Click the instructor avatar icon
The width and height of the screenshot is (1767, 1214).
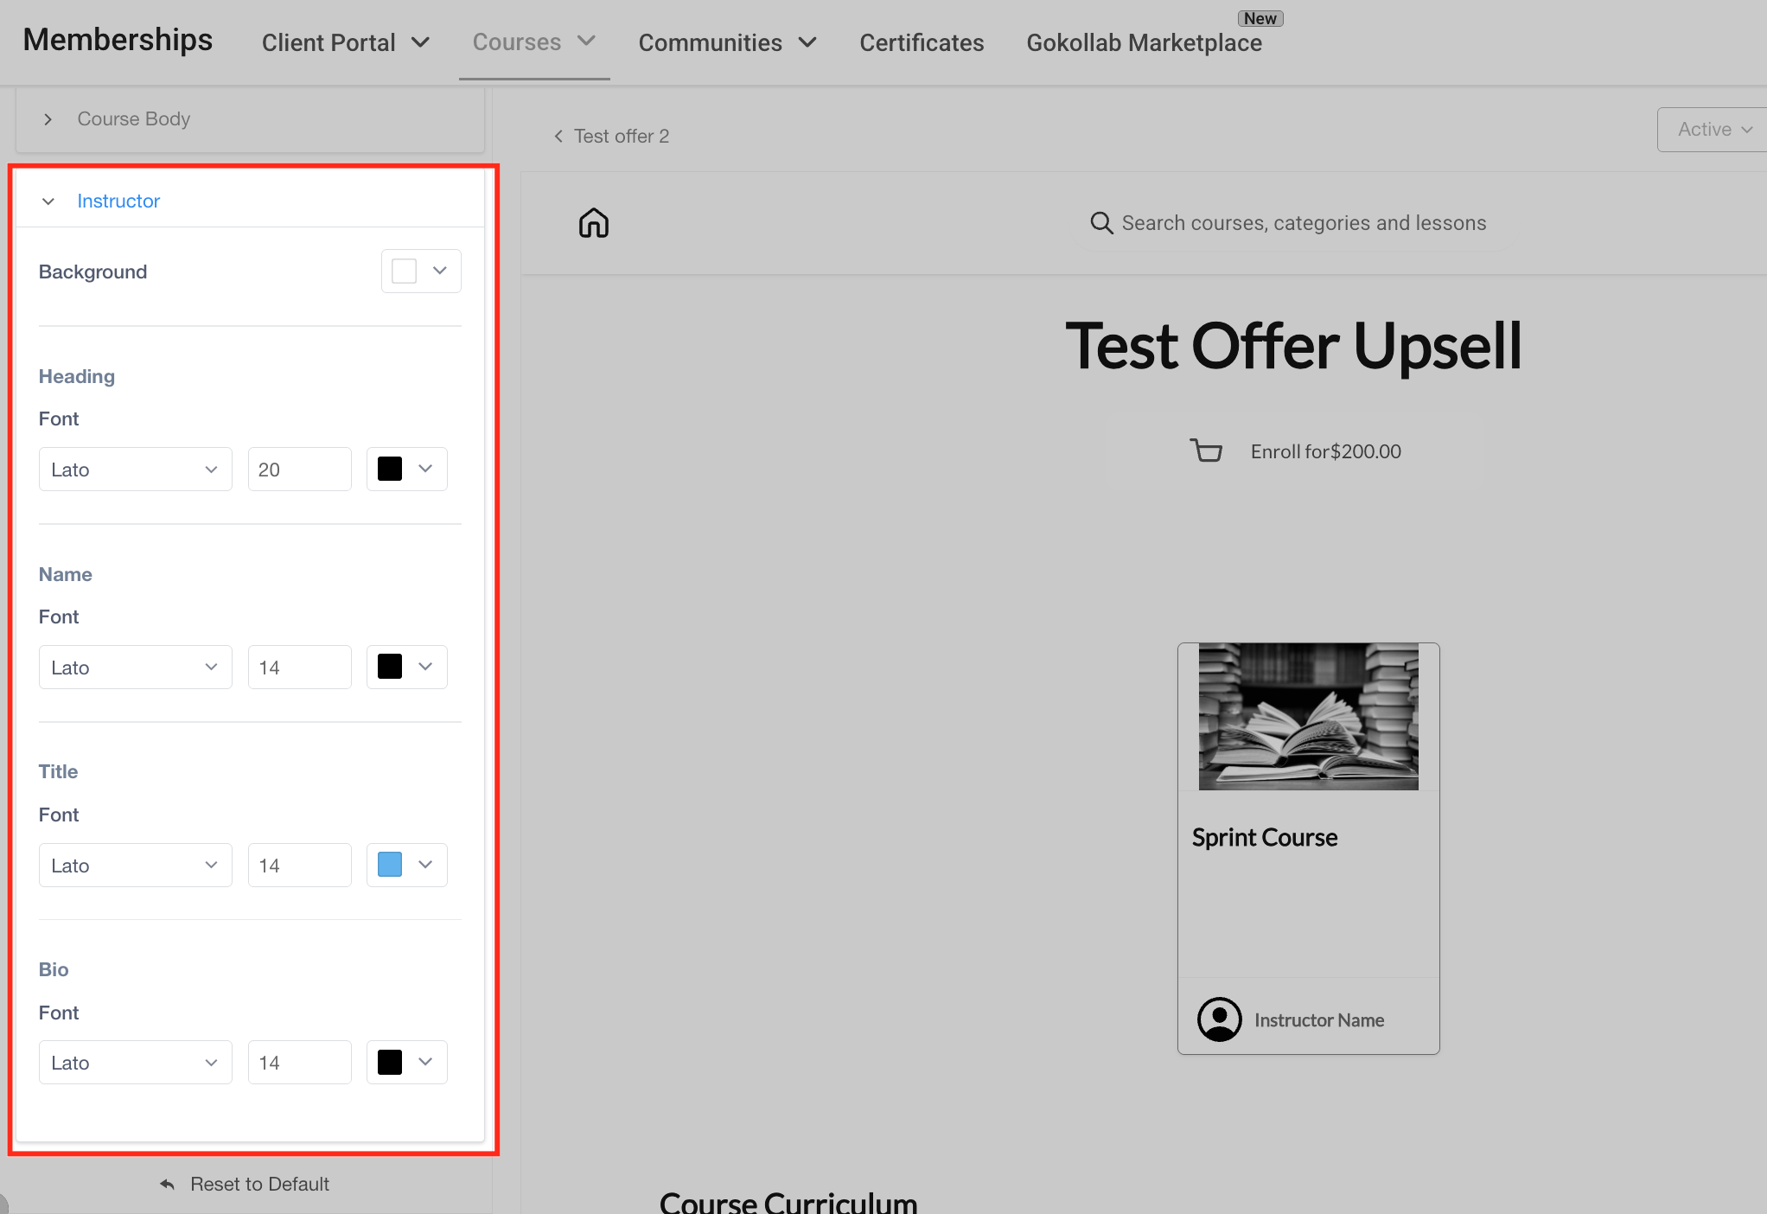(x=1219, y=1019)
